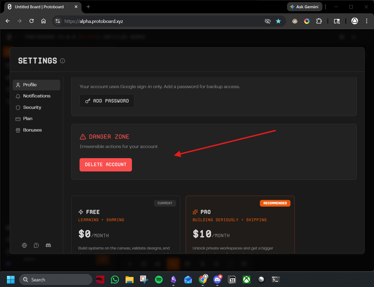
Task: Switch to the Notifications section
Action: pos(36,96)
